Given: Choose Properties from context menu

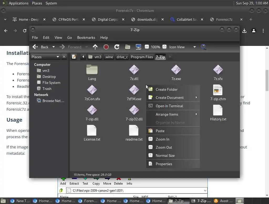Looking at the screenshot, I should pyautogui.click(x=173, y=164).
